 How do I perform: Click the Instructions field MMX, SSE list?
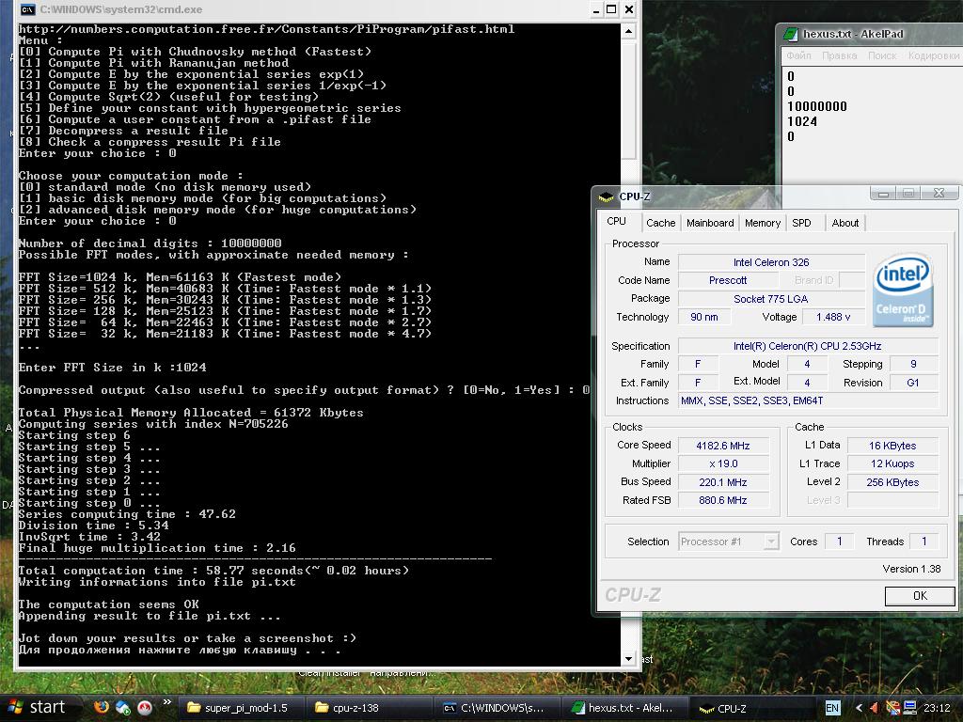tap(808, 400)
